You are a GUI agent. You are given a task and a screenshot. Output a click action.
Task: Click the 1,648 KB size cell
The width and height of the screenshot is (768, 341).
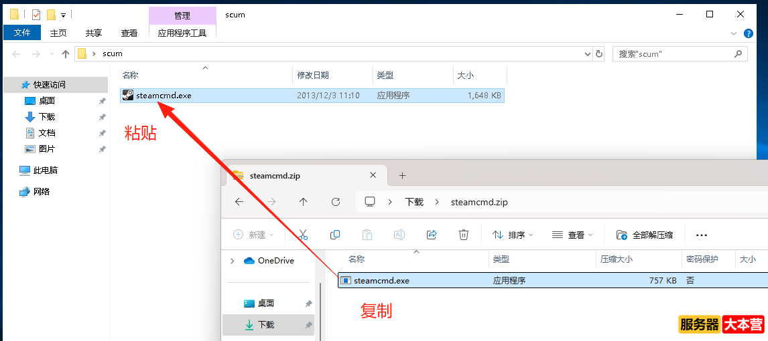coord(485,95)
